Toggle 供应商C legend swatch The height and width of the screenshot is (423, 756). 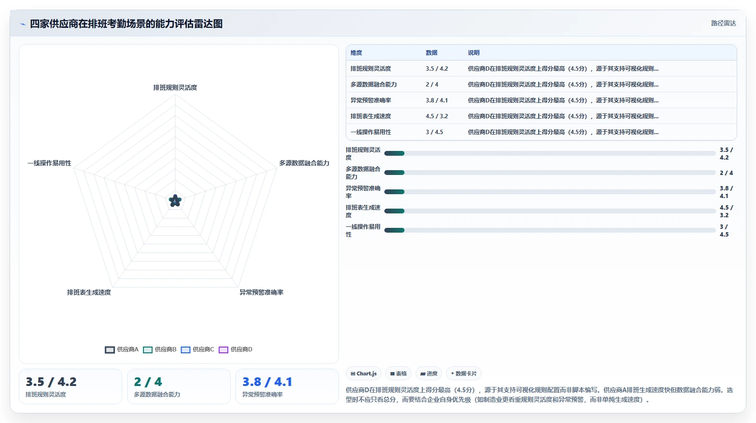(185, 350)
